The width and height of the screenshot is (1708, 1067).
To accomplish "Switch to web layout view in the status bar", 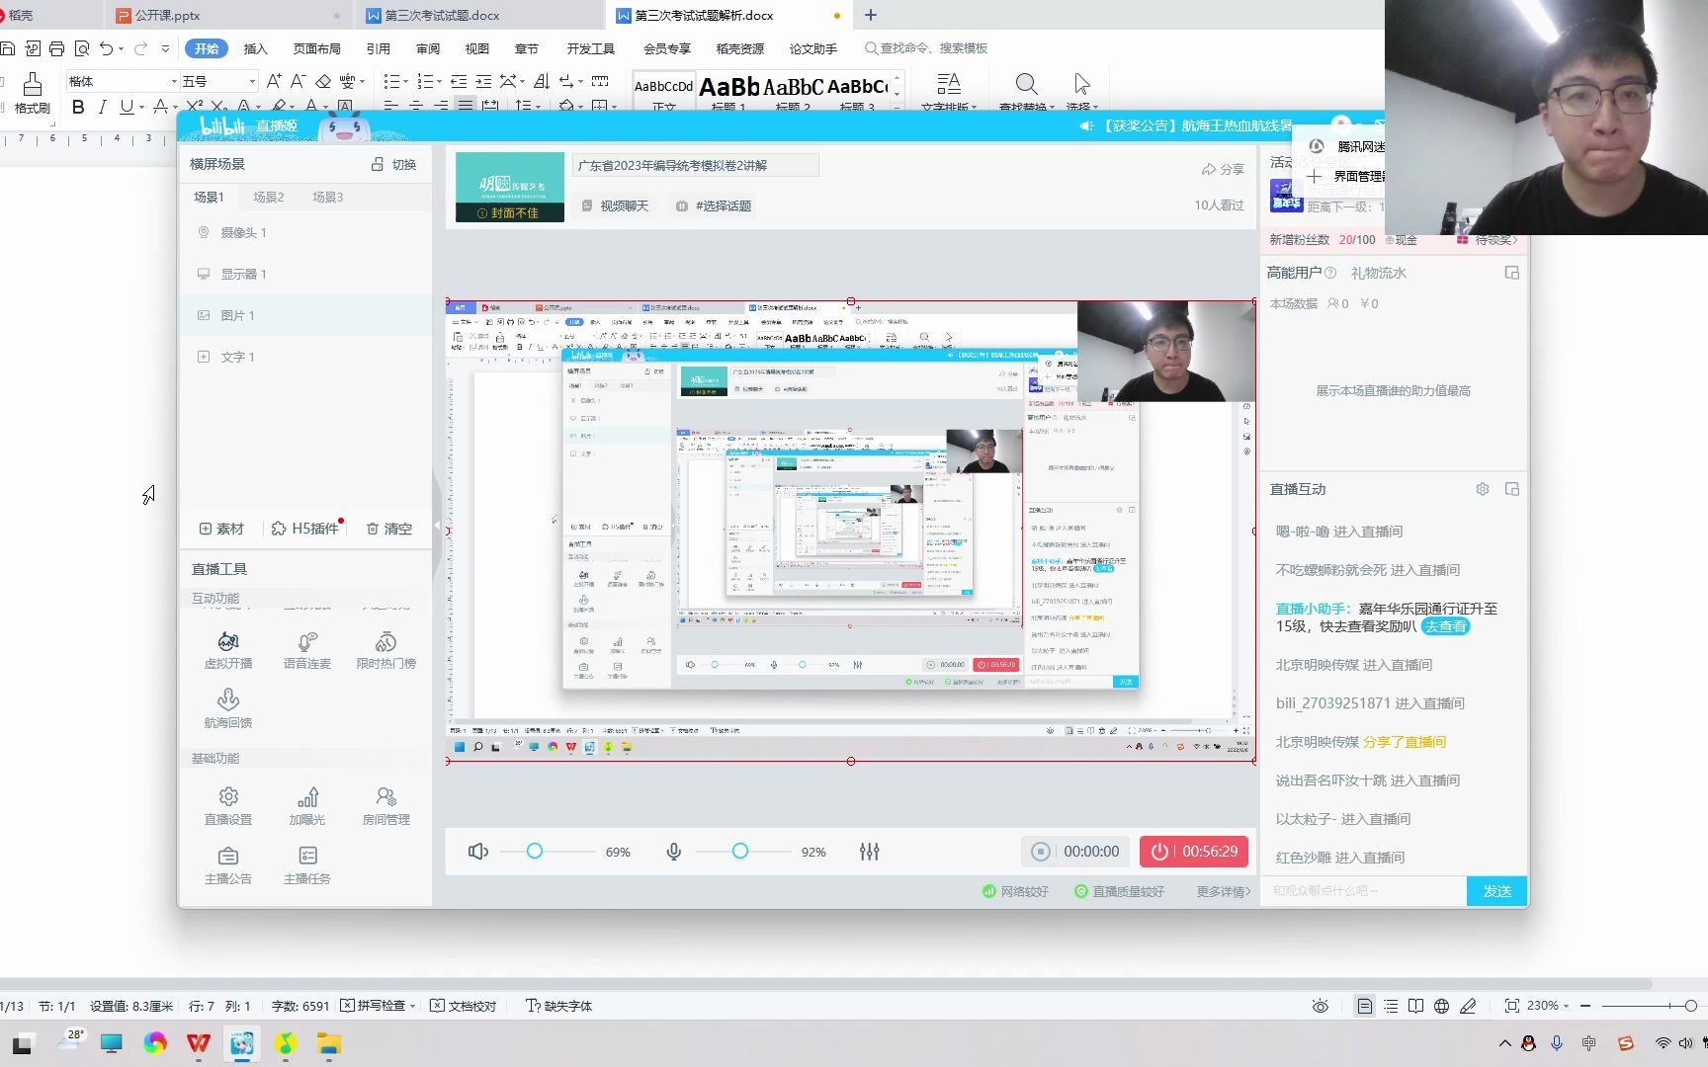I will point(1442,1006).
